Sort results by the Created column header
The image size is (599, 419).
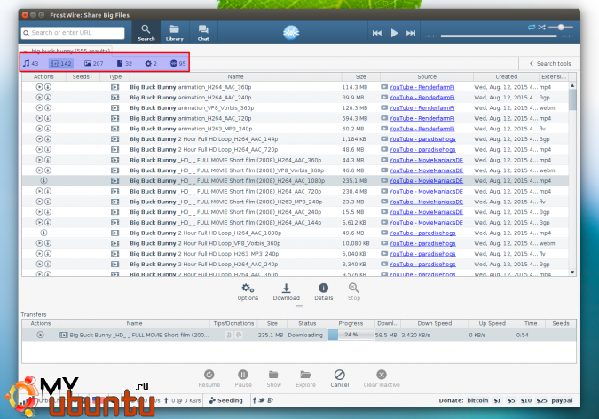pos(506,77)
